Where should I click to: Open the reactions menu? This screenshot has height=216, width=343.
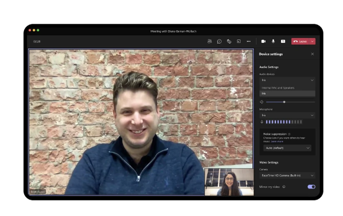(229, 41)
